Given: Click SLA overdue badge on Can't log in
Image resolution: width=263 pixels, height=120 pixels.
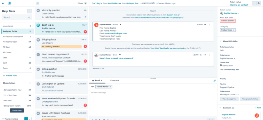Looking at the screenshot, I should coord(85,32).
